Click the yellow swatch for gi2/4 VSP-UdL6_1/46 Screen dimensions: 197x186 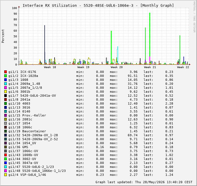point(6,175)
